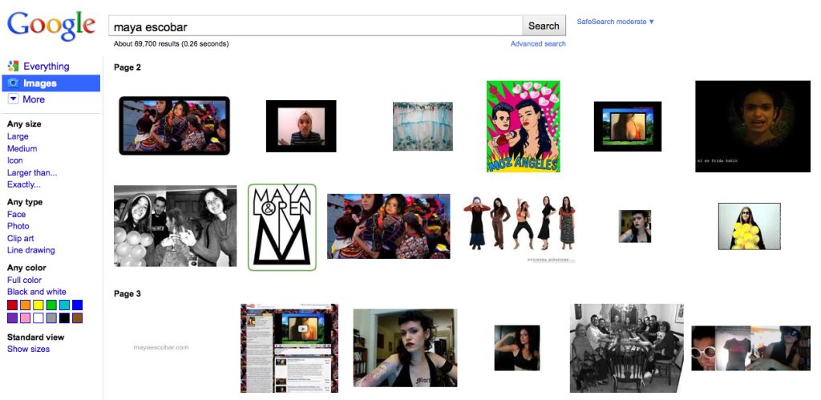The image size is (821, 400).
Task: Filter images by Large size
Action: click(x=18, y=136)
